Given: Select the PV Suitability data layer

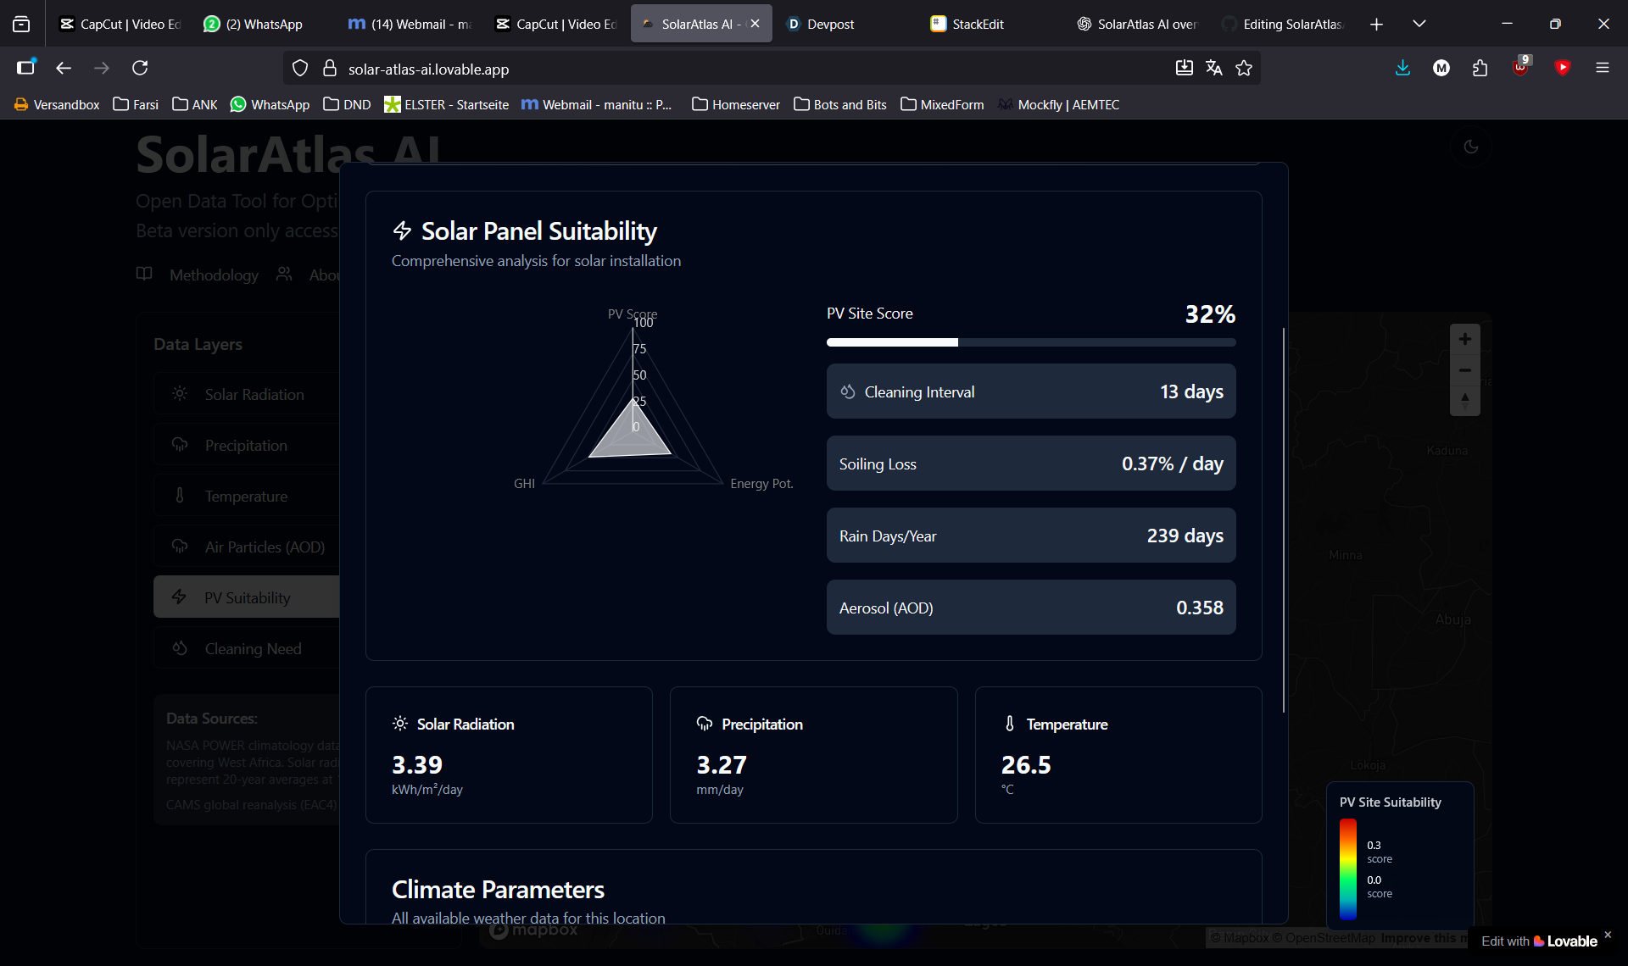Looking at the screenshot, I should (x=246, y=598).
